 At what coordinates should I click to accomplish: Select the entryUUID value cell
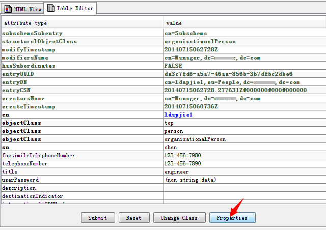228,74
